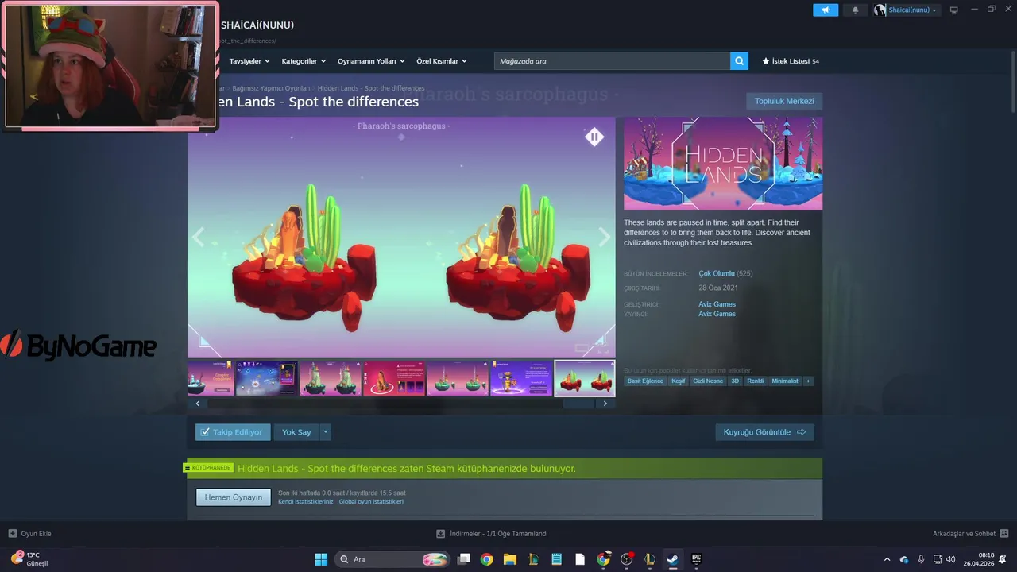Open publisher Avix Games link

click(x=717, y=314)
